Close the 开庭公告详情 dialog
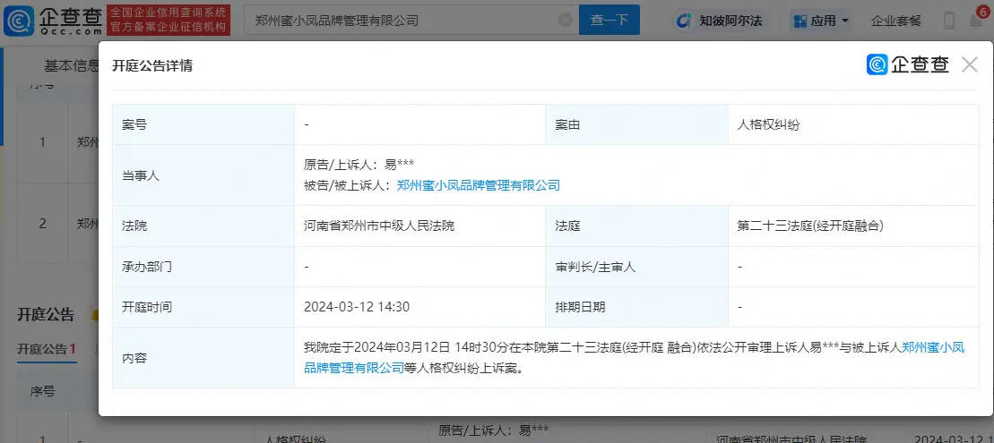Viewport: 994px width, 443px height. point(969,64)
